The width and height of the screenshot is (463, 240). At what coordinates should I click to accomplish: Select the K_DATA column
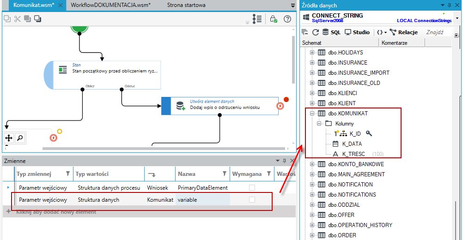(x=352, y=144)
